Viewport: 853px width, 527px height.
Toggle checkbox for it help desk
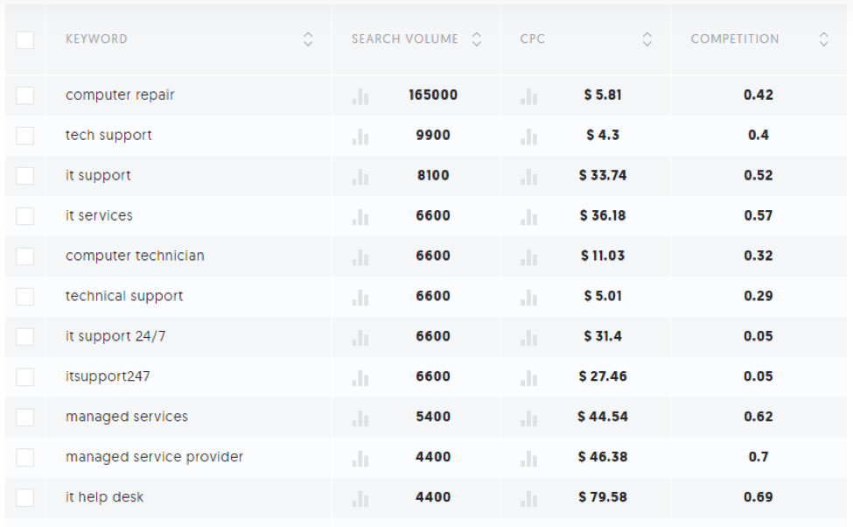click(25, 498)
